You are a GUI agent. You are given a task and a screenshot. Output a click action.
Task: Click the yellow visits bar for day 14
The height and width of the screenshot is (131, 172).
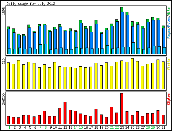(75, 79)
